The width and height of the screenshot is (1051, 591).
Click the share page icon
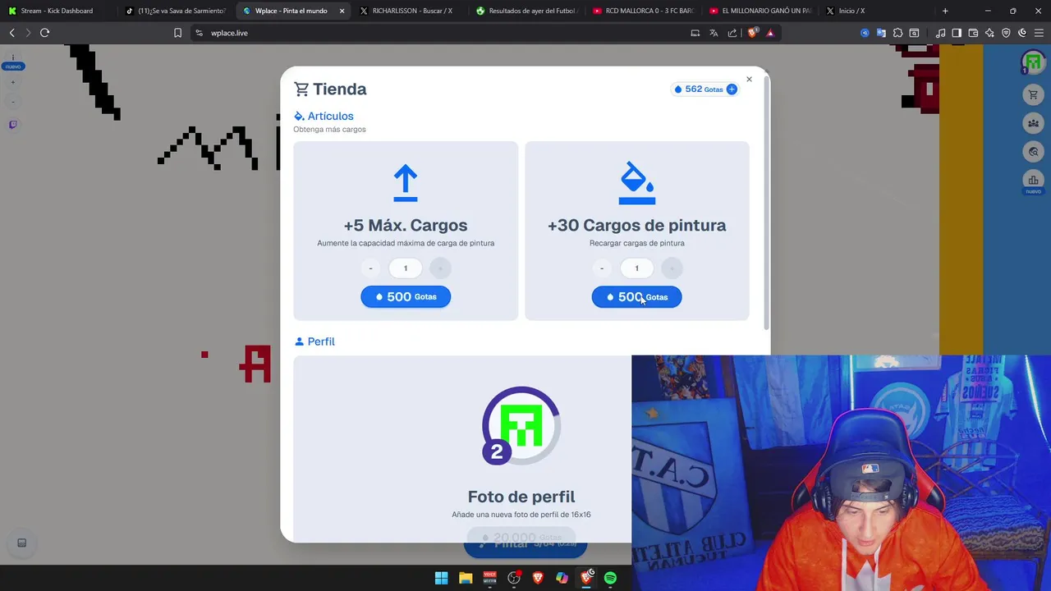point(732,33)
